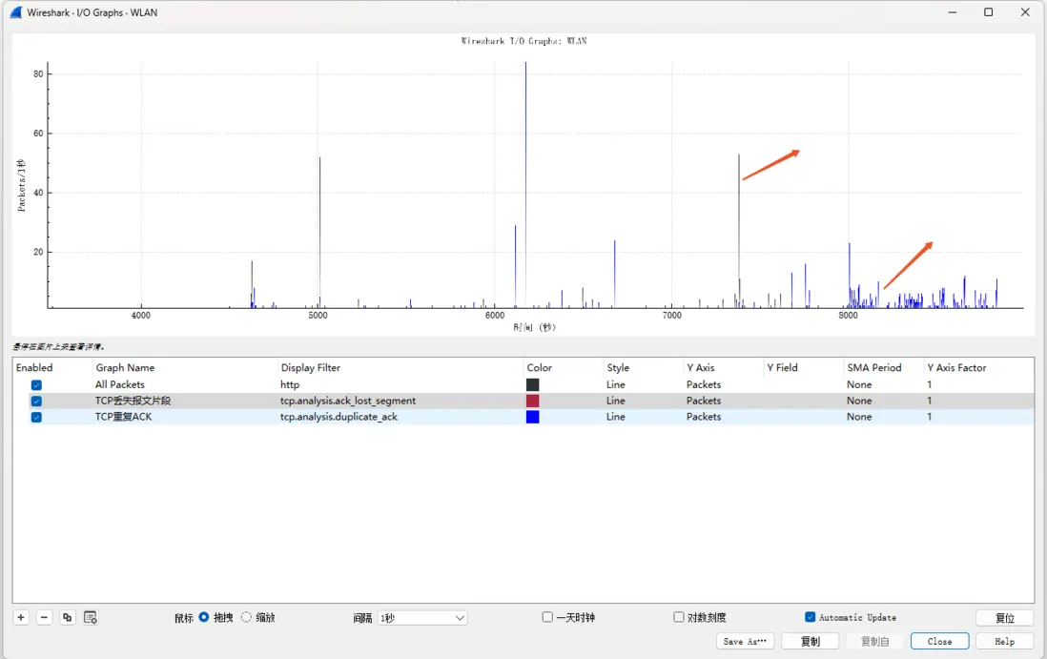The height and width of the screenshot is (659, 1047).
Task: Enable 对数刻度 log scale checkbox
Action: tap(679, 617)
